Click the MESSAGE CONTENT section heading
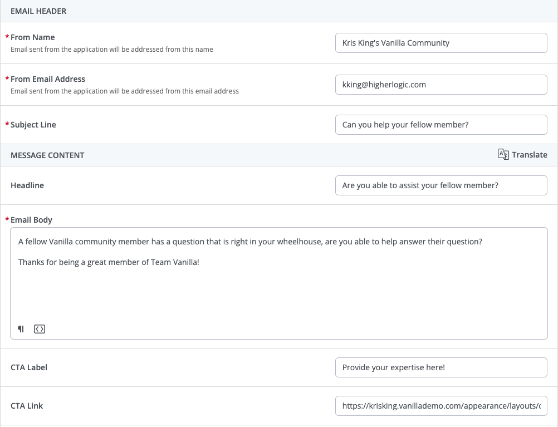The image size is (558, 427). 47,155
